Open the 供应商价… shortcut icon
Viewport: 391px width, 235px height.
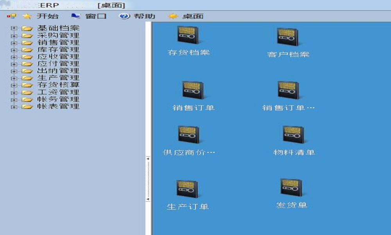[188, 135]
